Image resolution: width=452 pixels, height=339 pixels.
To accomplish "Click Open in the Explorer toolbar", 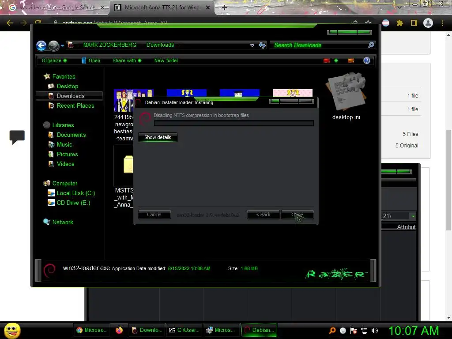I will click(91, 60).
